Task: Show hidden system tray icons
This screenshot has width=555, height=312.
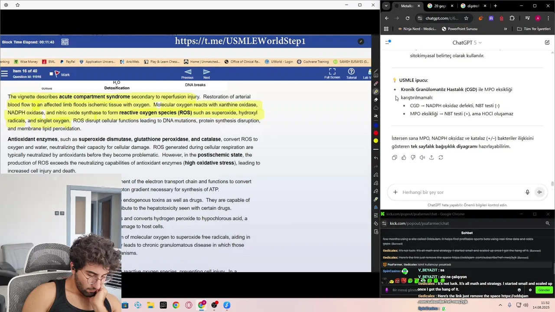Action: click(x=500, y=305)
